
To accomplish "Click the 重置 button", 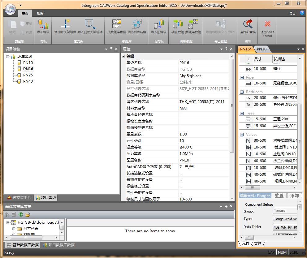I will tap(279, 196).
